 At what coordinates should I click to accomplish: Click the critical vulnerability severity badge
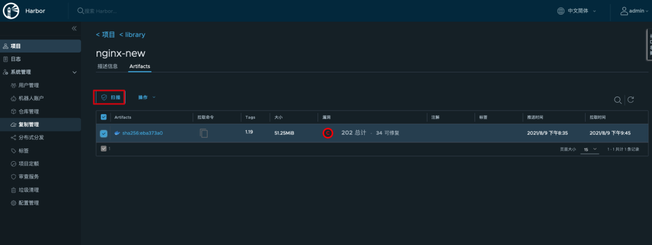328,133
